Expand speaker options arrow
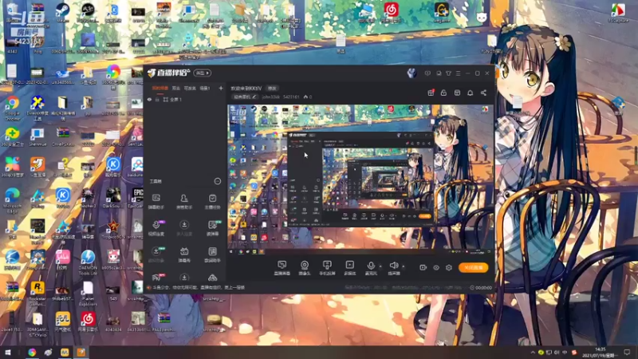This screenshot has width=638, height=359. coord(404,266)
